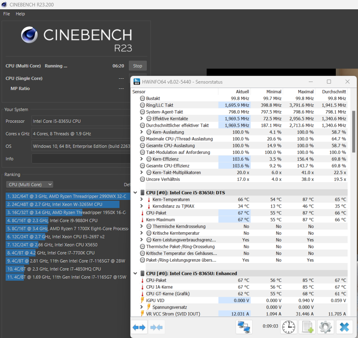Expand the Effektive Kerntakte row
Viewport: 358px width, 338px height.
pos(141,118)
